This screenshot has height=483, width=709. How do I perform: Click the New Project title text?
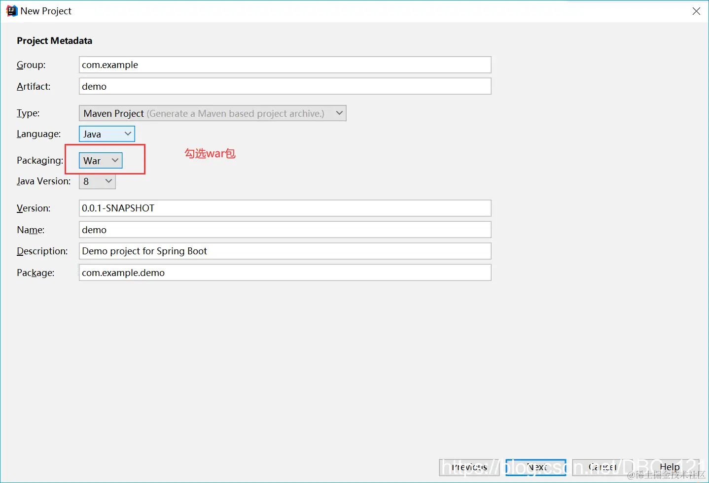46,11
